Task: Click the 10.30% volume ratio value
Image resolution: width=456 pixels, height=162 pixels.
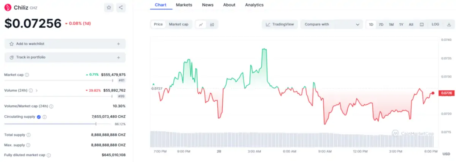Action: 119,106
